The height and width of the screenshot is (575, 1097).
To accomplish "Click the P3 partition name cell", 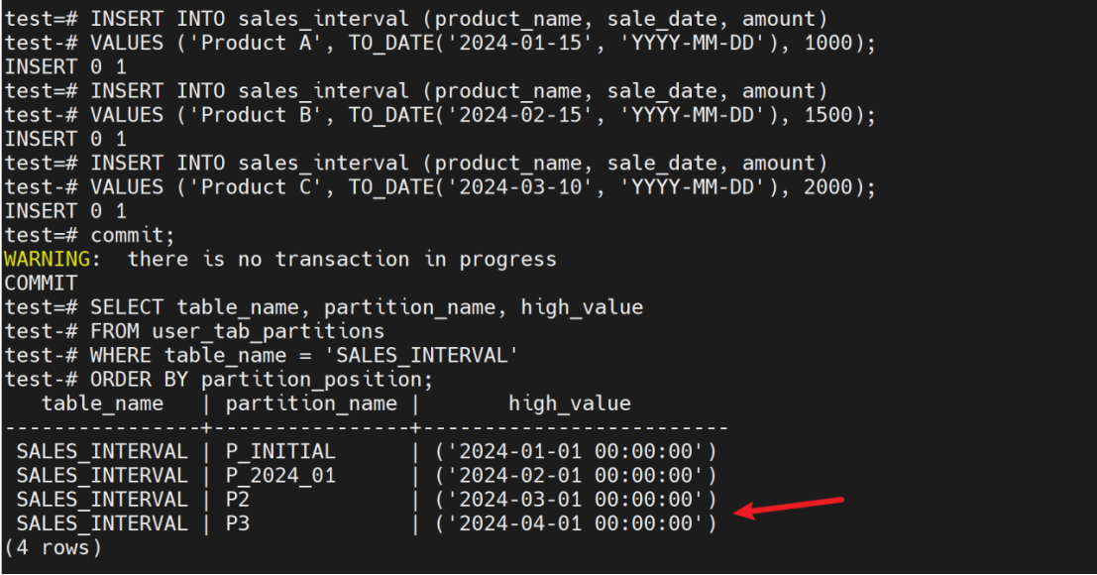I will pyautogui.click(x=238, y=523).
